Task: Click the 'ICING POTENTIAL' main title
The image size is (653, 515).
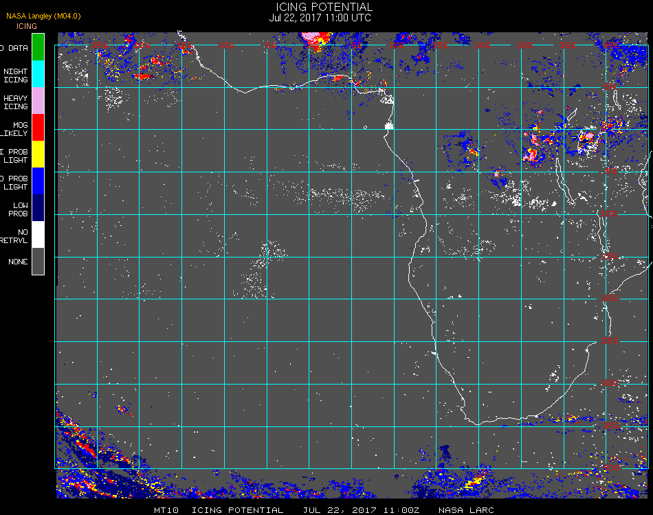Action: 324,7
